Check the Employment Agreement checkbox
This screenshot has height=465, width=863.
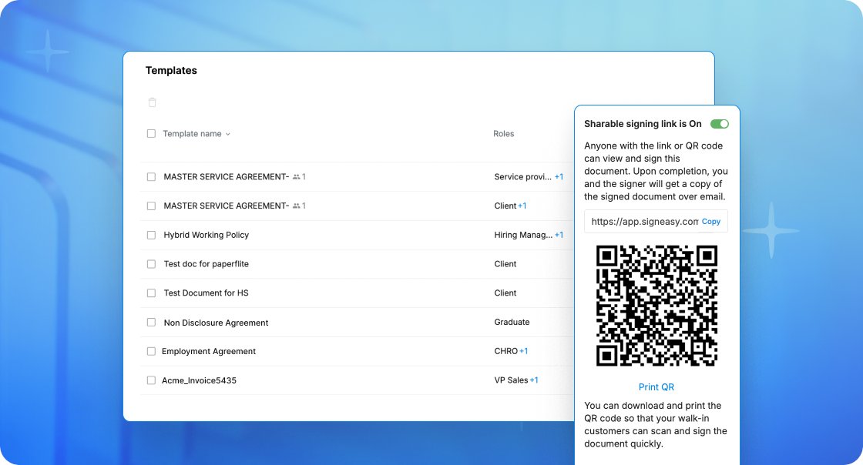point(151,351)
